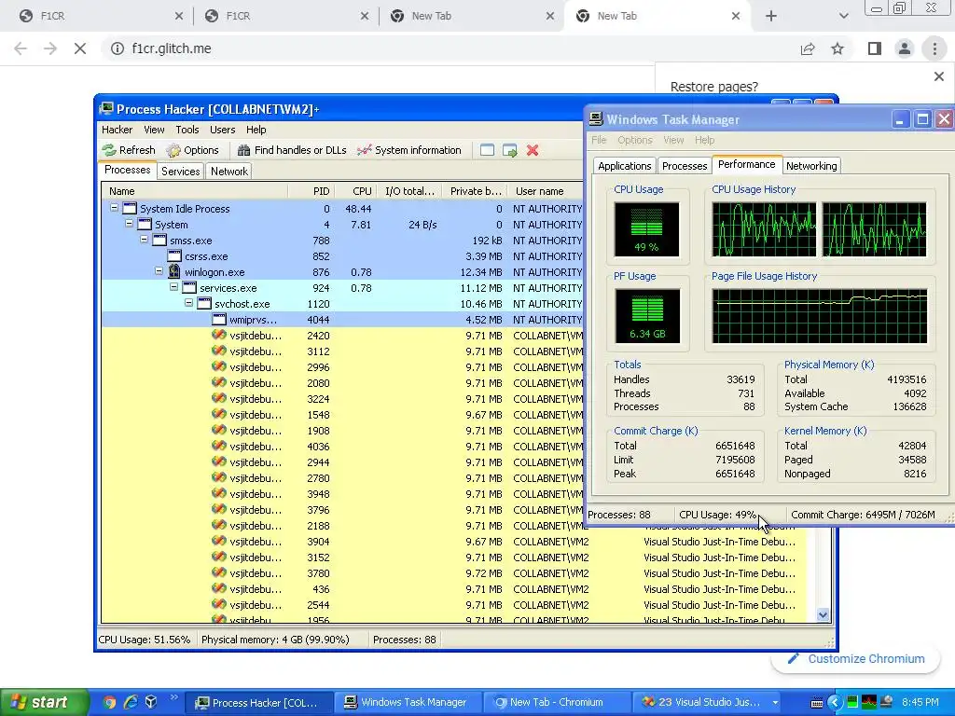
Task: Click the site information icon in the address bar
Action: (x=118, y=48)
